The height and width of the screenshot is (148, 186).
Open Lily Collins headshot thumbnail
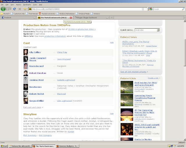pyautogui.click(x=26, y=52)
